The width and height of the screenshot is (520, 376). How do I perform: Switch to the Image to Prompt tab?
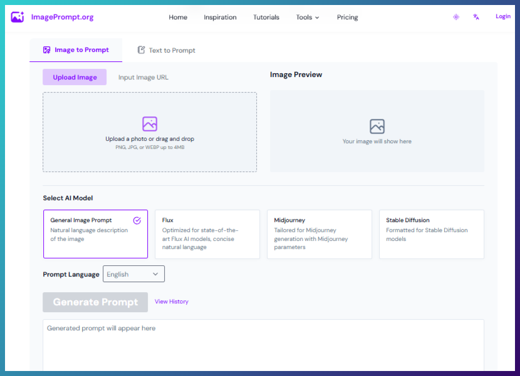click(76, 50)
